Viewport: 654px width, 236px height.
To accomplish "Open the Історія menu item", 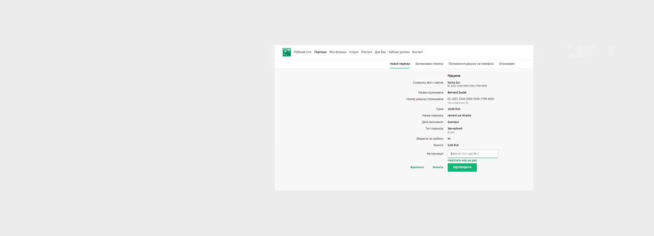I will pos(354,52).
